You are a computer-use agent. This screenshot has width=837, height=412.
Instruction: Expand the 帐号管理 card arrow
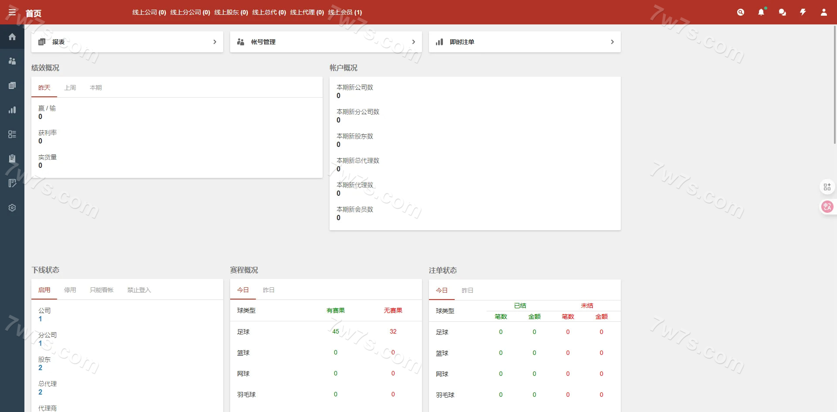(x=413, y=42)
